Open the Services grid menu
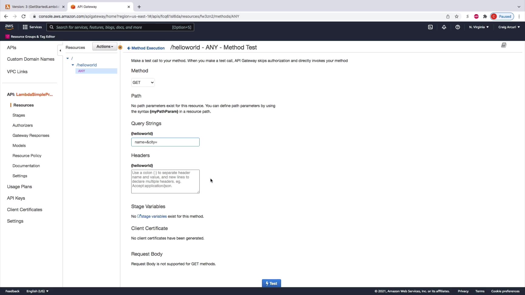Viewport: 525px width, 295px height. [32, 27]
